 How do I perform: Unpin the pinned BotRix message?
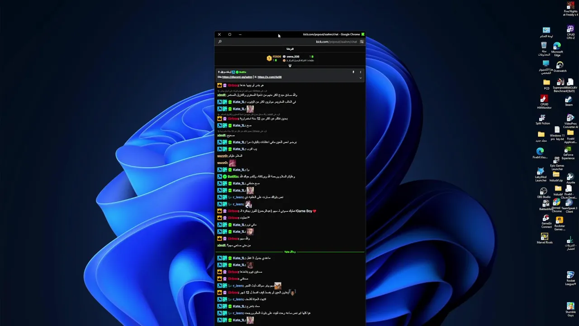pos(353,72)
